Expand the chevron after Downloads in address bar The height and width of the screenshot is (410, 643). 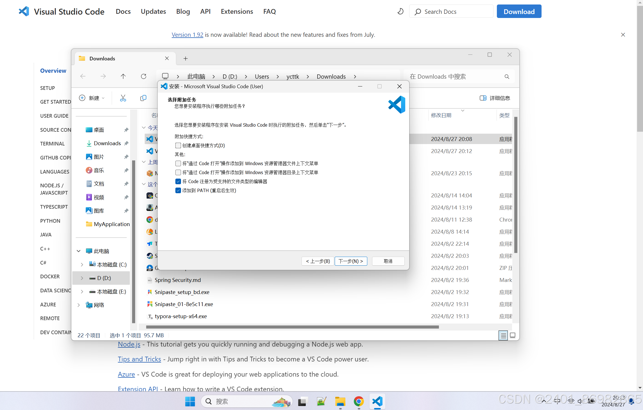(355, 76)
